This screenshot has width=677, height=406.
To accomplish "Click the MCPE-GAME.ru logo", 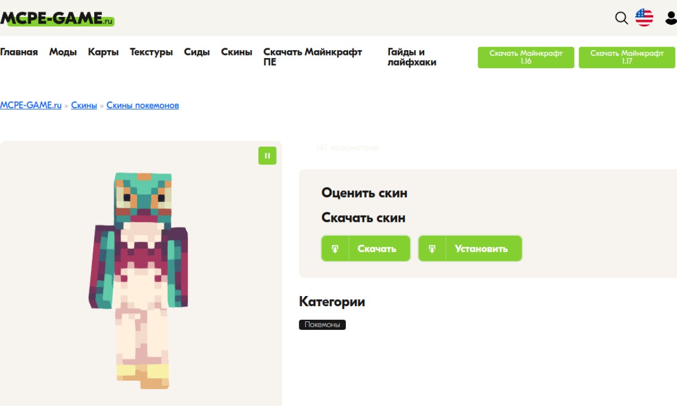I will [57, 19].
